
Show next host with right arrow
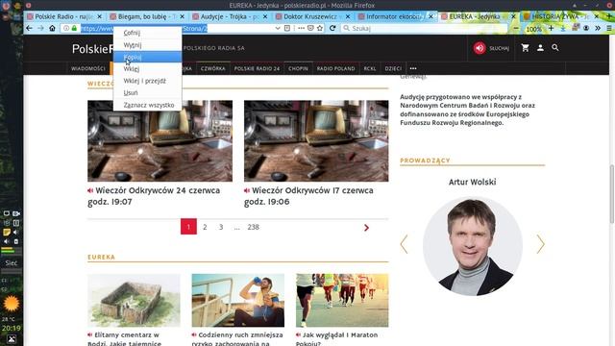[x=540, y=244]
